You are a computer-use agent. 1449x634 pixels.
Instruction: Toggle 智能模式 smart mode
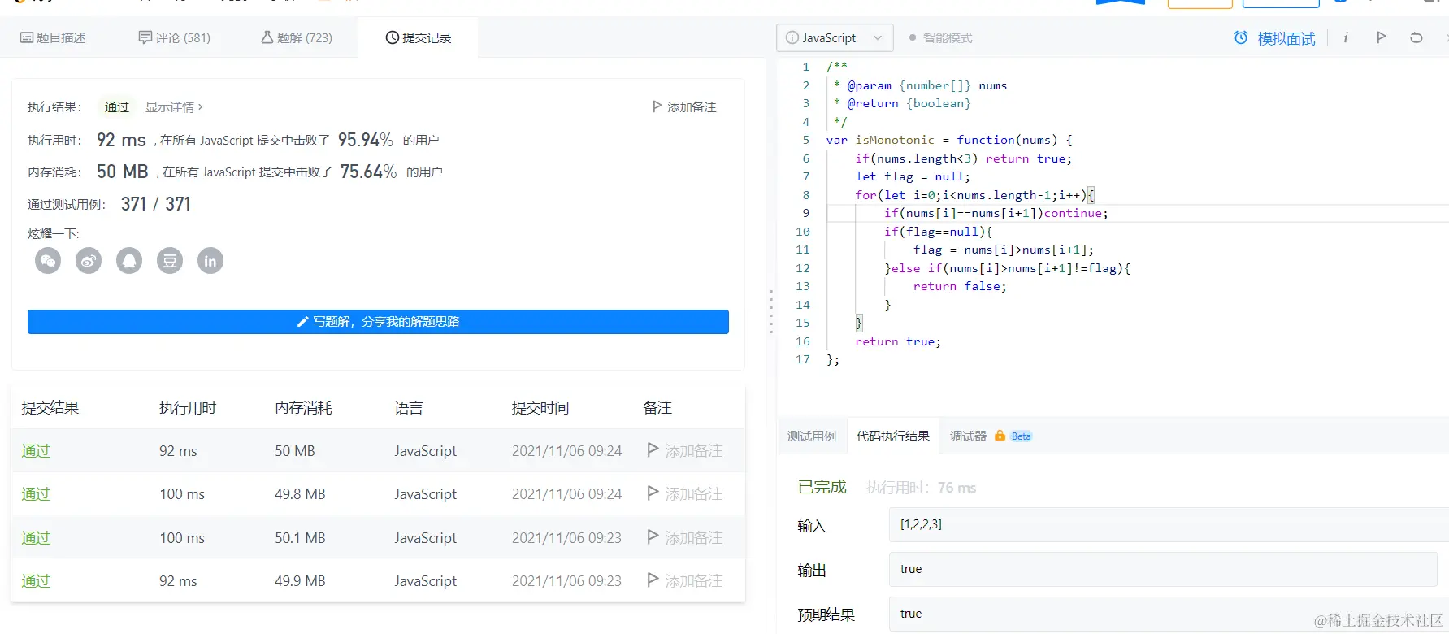[940, 37]
